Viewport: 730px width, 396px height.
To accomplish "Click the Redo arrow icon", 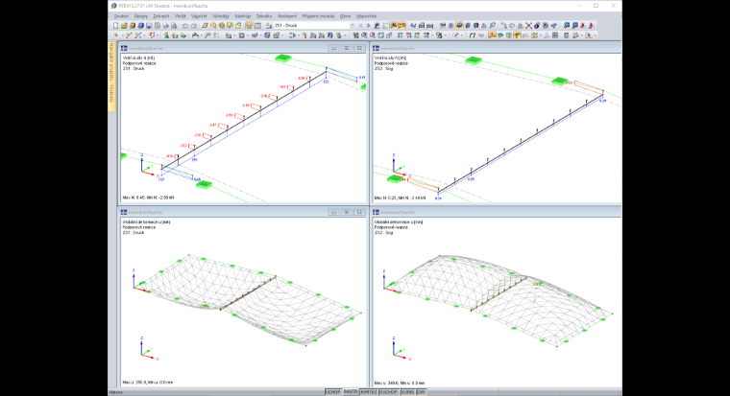I will [x=194, y=26].
